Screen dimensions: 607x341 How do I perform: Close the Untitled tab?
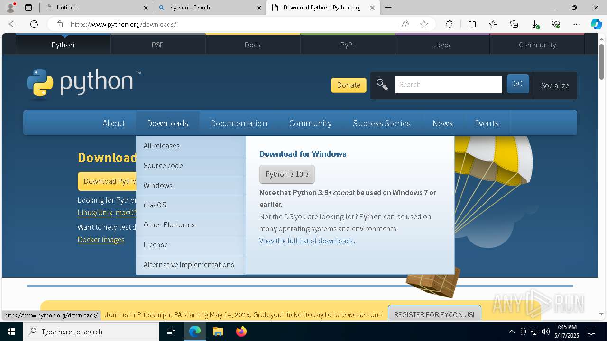(x=146, y=8)
